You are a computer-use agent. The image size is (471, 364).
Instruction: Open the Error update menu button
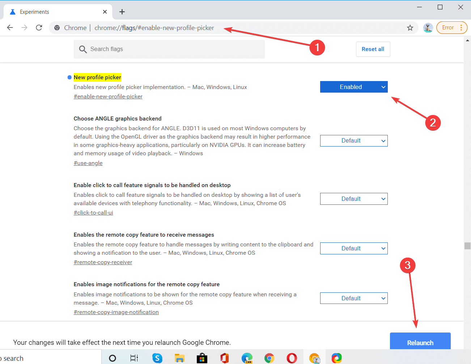coord(452,27)
